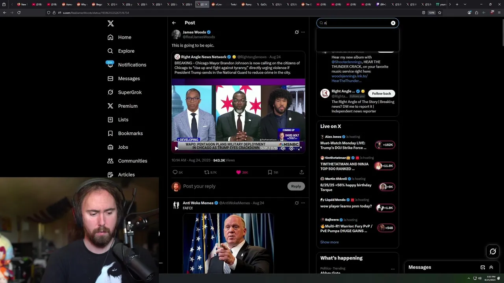Open more options on James Woods post
Viewport: 504px width, 283px height.
coord(303,32)
